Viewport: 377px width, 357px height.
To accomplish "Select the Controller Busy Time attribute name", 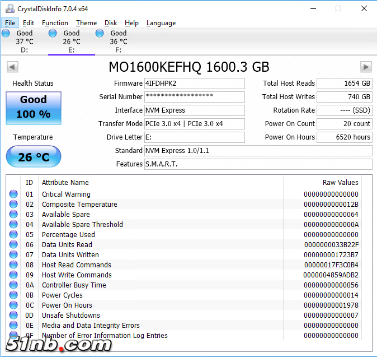I will click(x=74, y=285).
